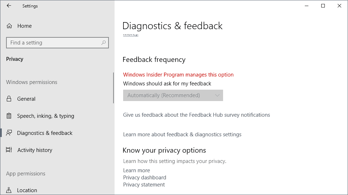
Task: Go to Speech, inking, & typing settings
Action: pos(45,116)
